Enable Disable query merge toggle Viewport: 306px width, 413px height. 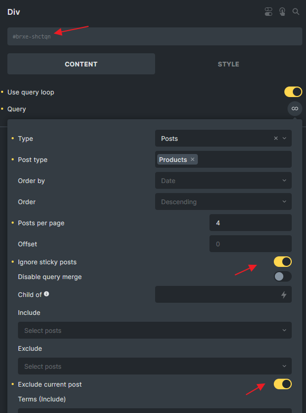coord(283,276)
